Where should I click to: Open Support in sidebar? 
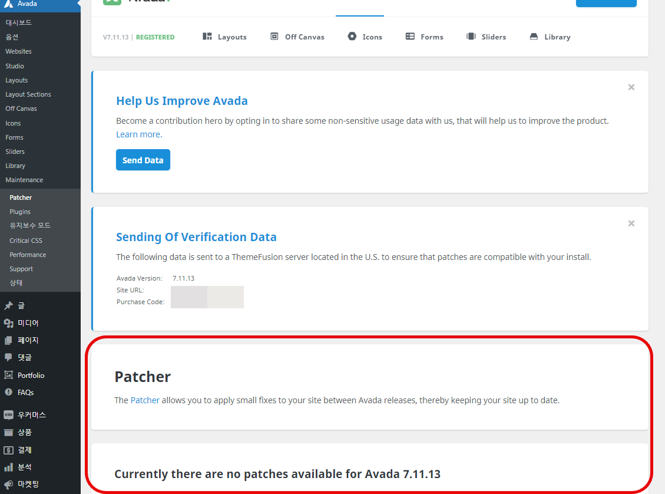pos(21,269)
